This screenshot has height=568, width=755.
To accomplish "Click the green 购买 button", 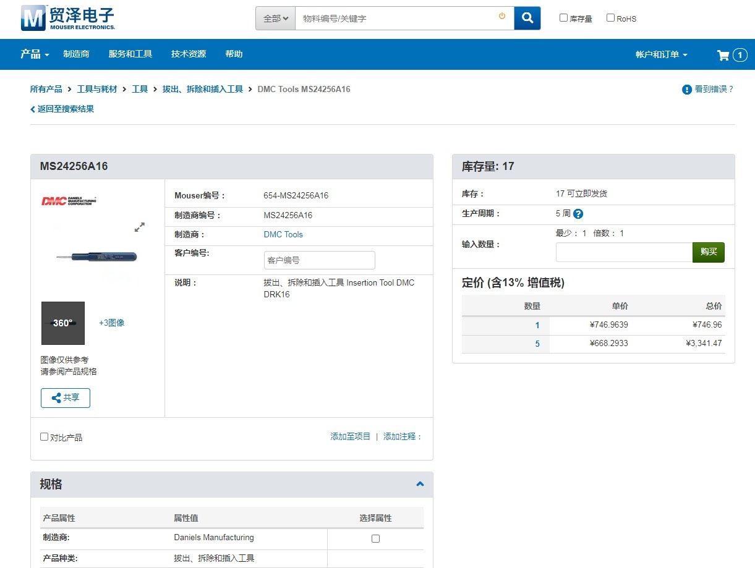I will tap(709, 252).
